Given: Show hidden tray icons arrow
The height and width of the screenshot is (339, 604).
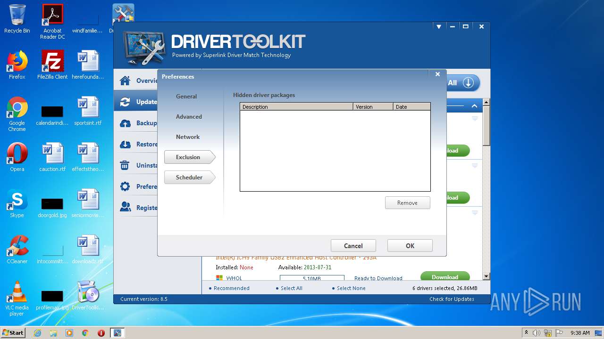Looking at the screenshot, I should pos(526,333).
